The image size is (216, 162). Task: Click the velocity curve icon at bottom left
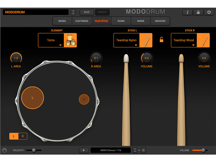[5, 150]
